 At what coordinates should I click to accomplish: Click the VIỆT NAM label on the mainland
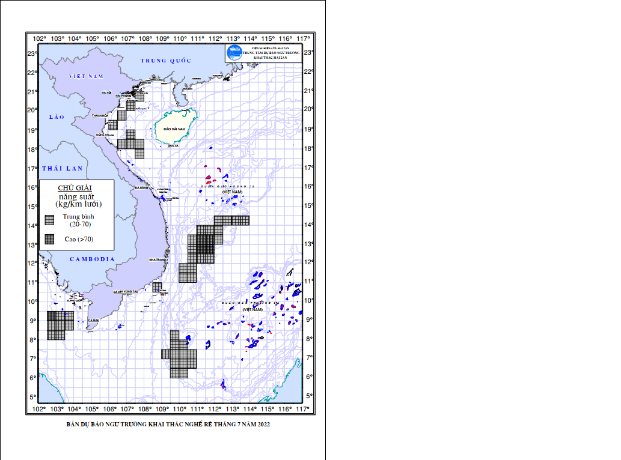(x=86, y=76)
